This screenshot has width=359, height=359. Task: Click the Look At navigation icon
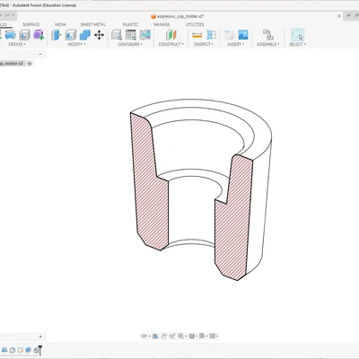[x=155, y=336]
